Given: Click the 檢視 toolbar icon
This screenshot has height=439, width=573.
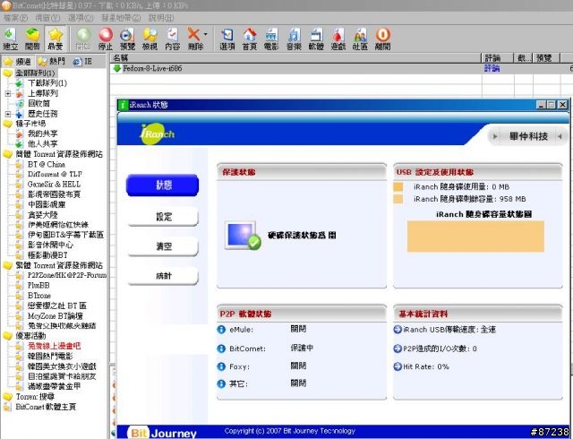Looking at the screenshot, I should pyautogui.click(x=150, y=39).
